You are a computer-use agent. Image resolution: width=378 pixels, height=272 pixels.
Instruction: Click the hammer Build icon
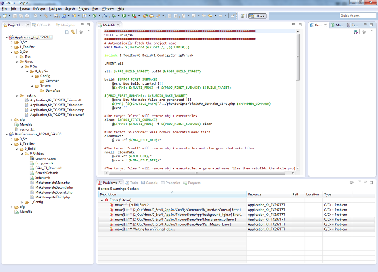coord(46,16)
